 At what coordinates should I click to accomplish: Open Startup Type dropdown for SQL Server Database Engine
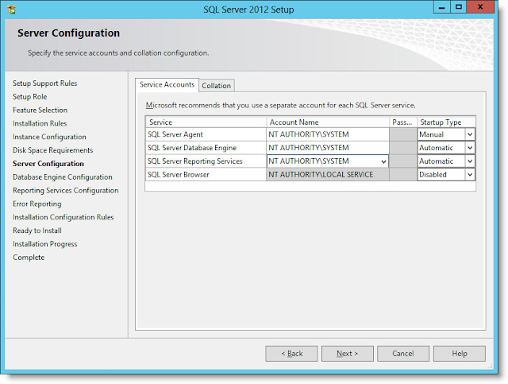470,148
